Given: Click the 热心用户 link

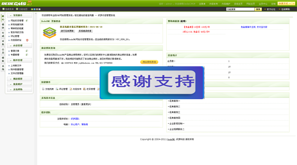Looking at the screenshot, I should point(75,124).
